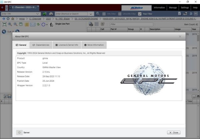
Task: Click the yellow notes icon
Action: click(x=27, y=24)
